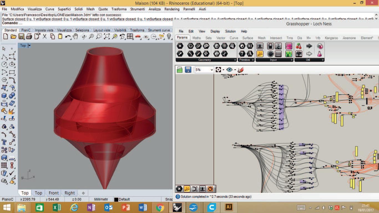
Task: Toggle the lightbulb icon in Rhino's toolbar
Action: pyautogui.click(x=169, y=37)
